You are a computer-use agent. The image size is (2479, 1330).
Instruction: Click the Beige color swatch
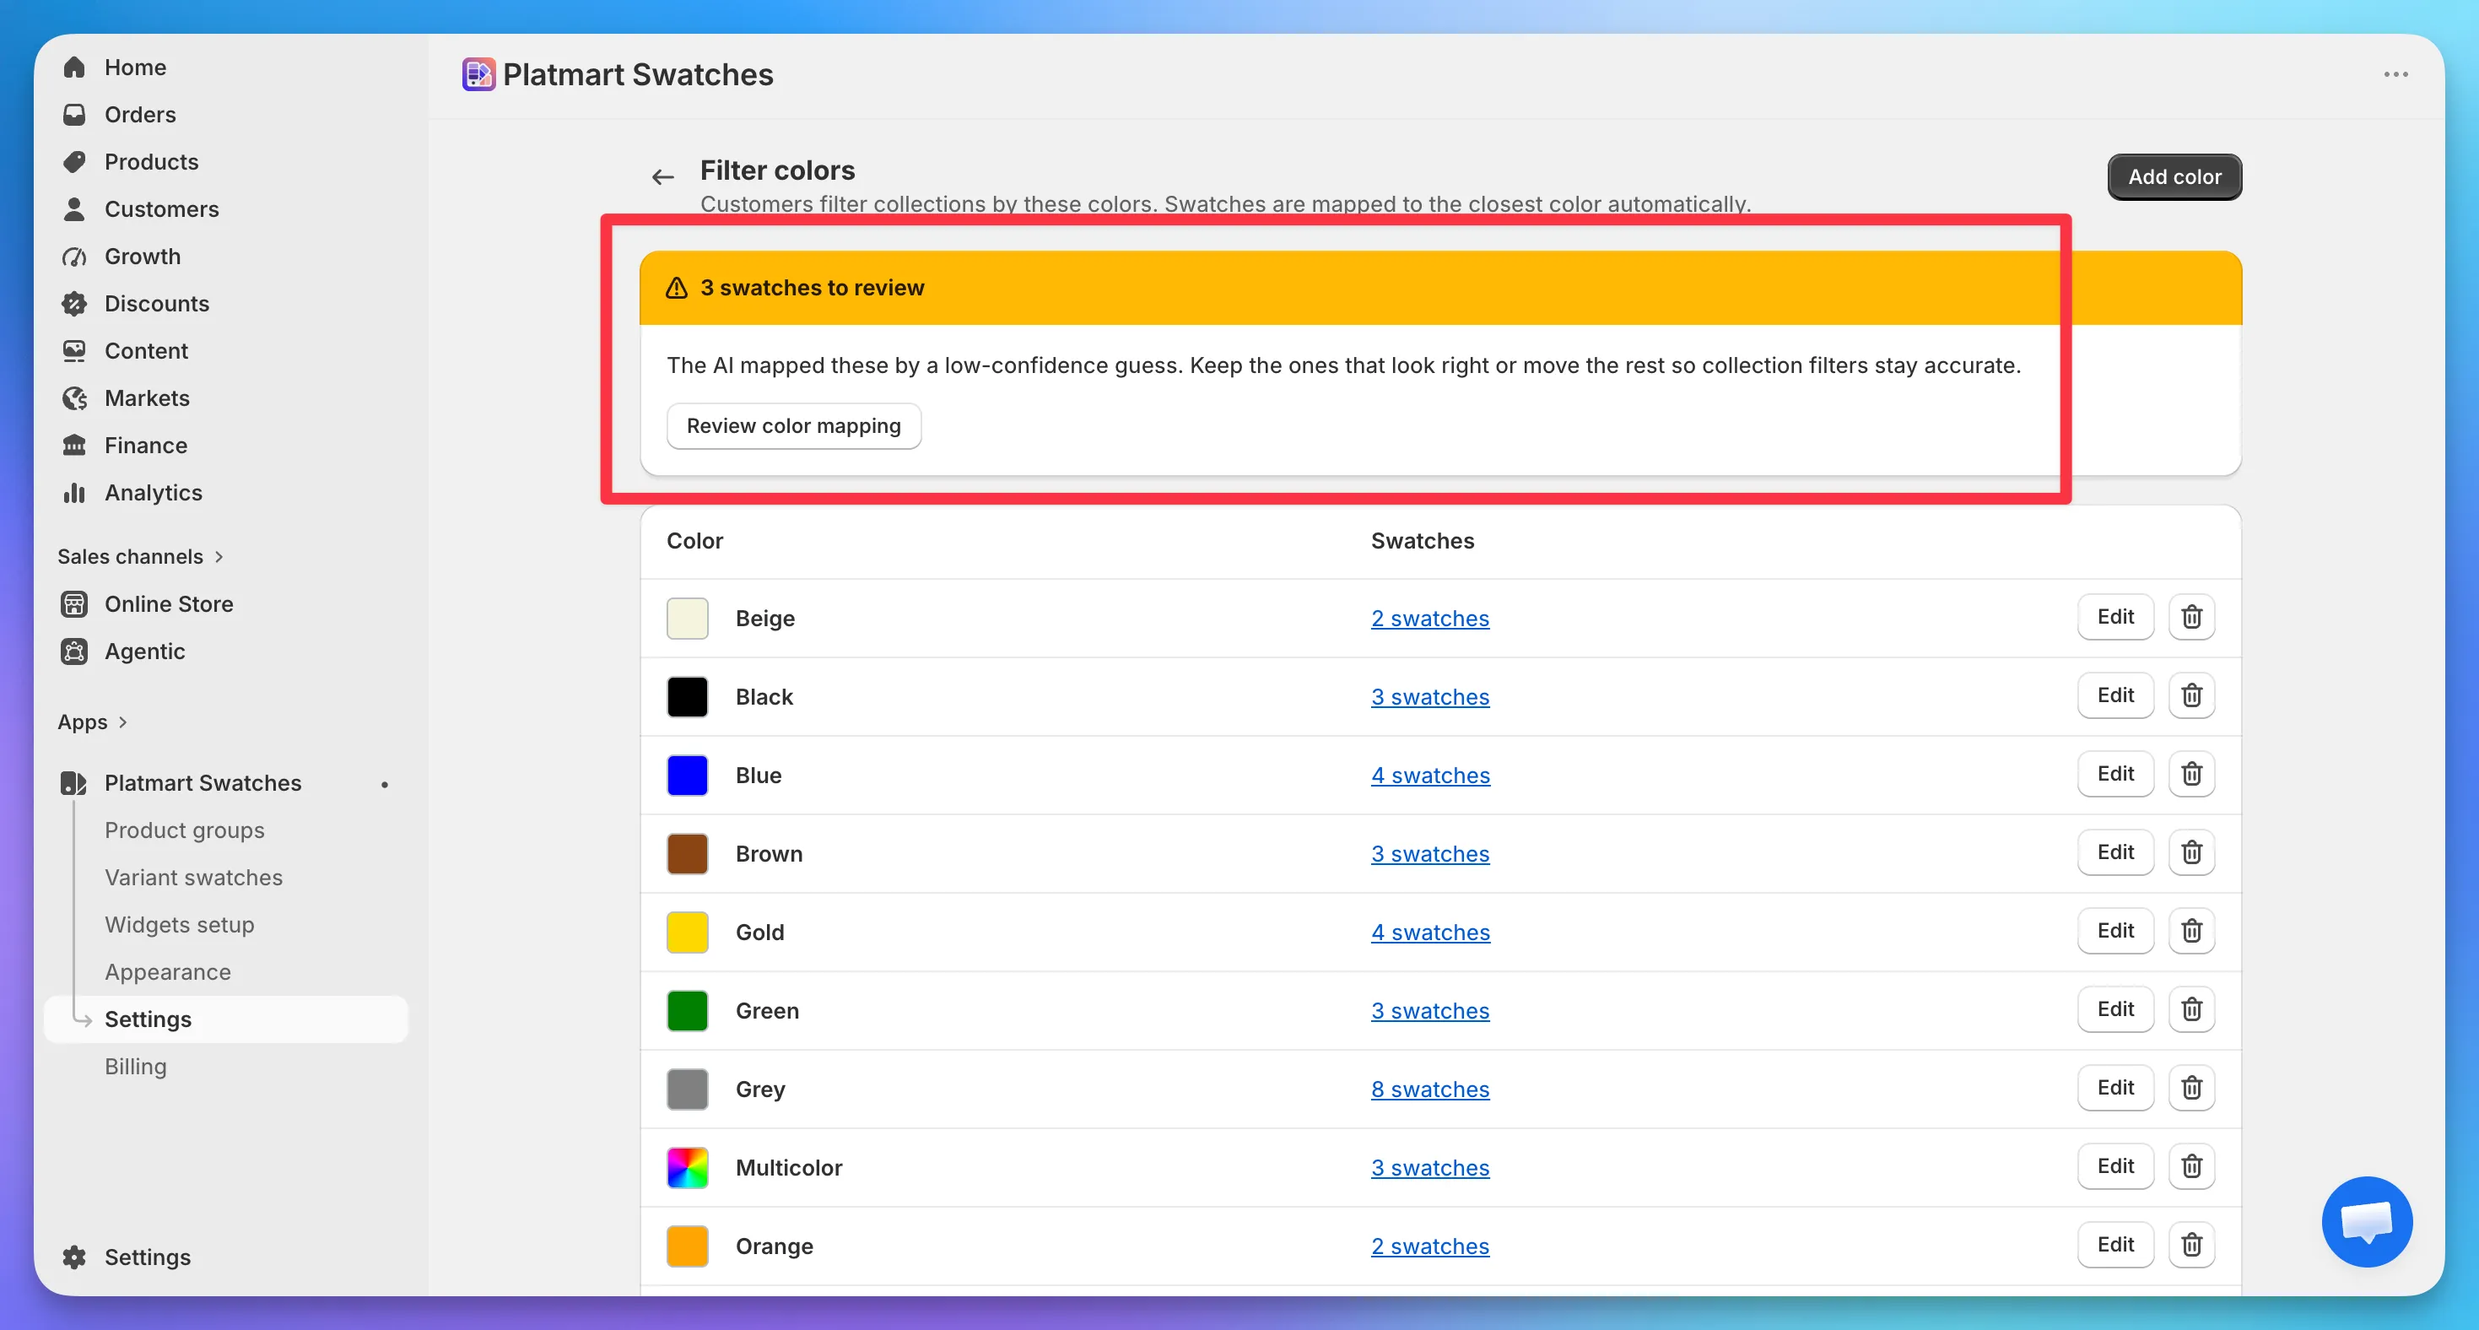[687, 618]
